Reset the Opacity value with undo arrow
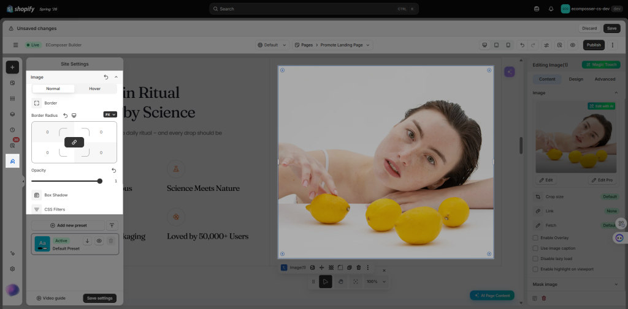Image resolution: width=628 pixels, height=309 pixels. tap(113, 170)
